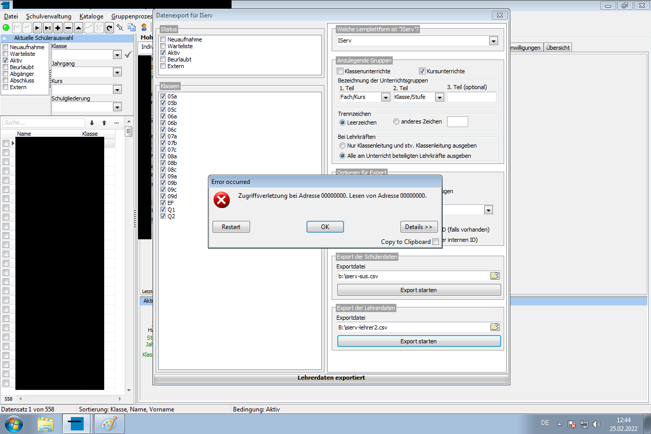Uncheck class 05a in Klassen list
This screenshot has width=651, height=434.
coord(163,96)
